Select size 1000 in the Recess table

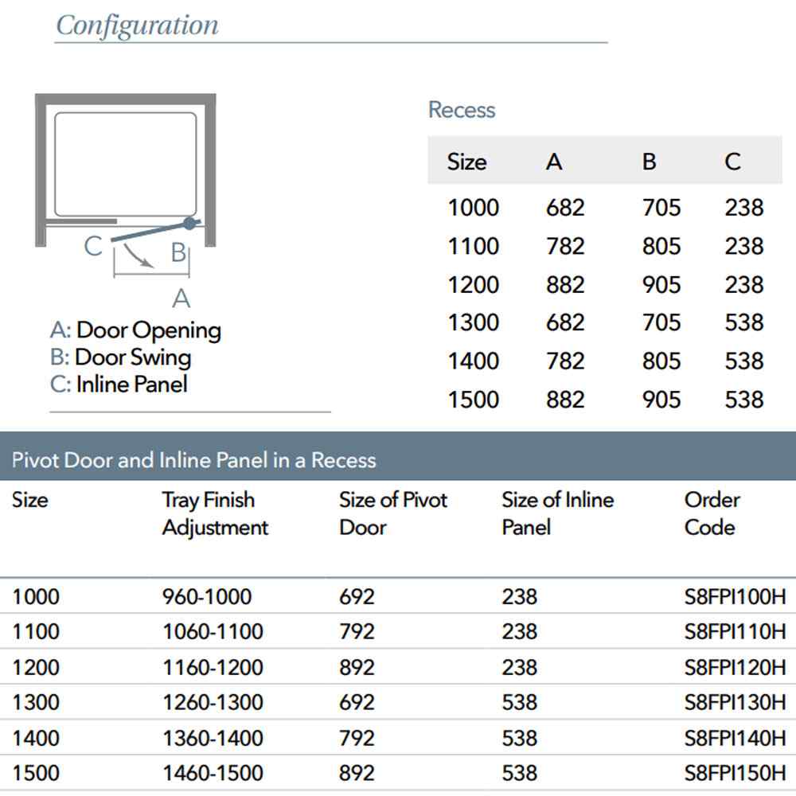pos(473,208)
